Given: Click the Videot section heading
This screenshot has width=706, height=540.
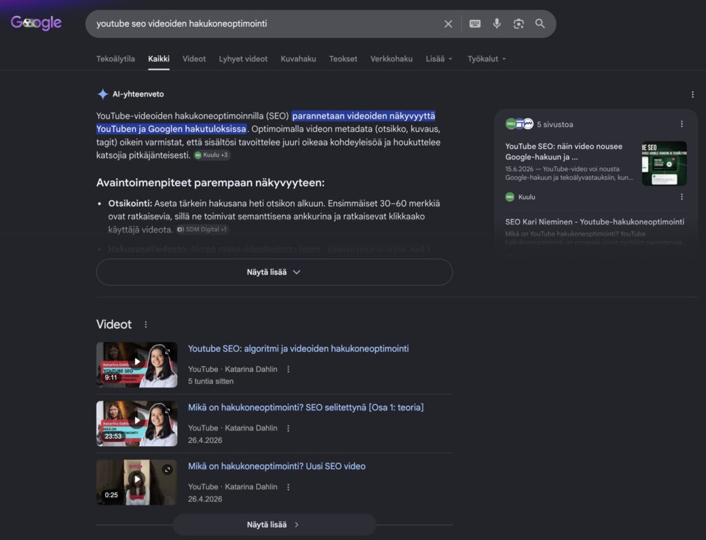Looking at the screenshot, I should pyautogui.click(x=114, y=324).
